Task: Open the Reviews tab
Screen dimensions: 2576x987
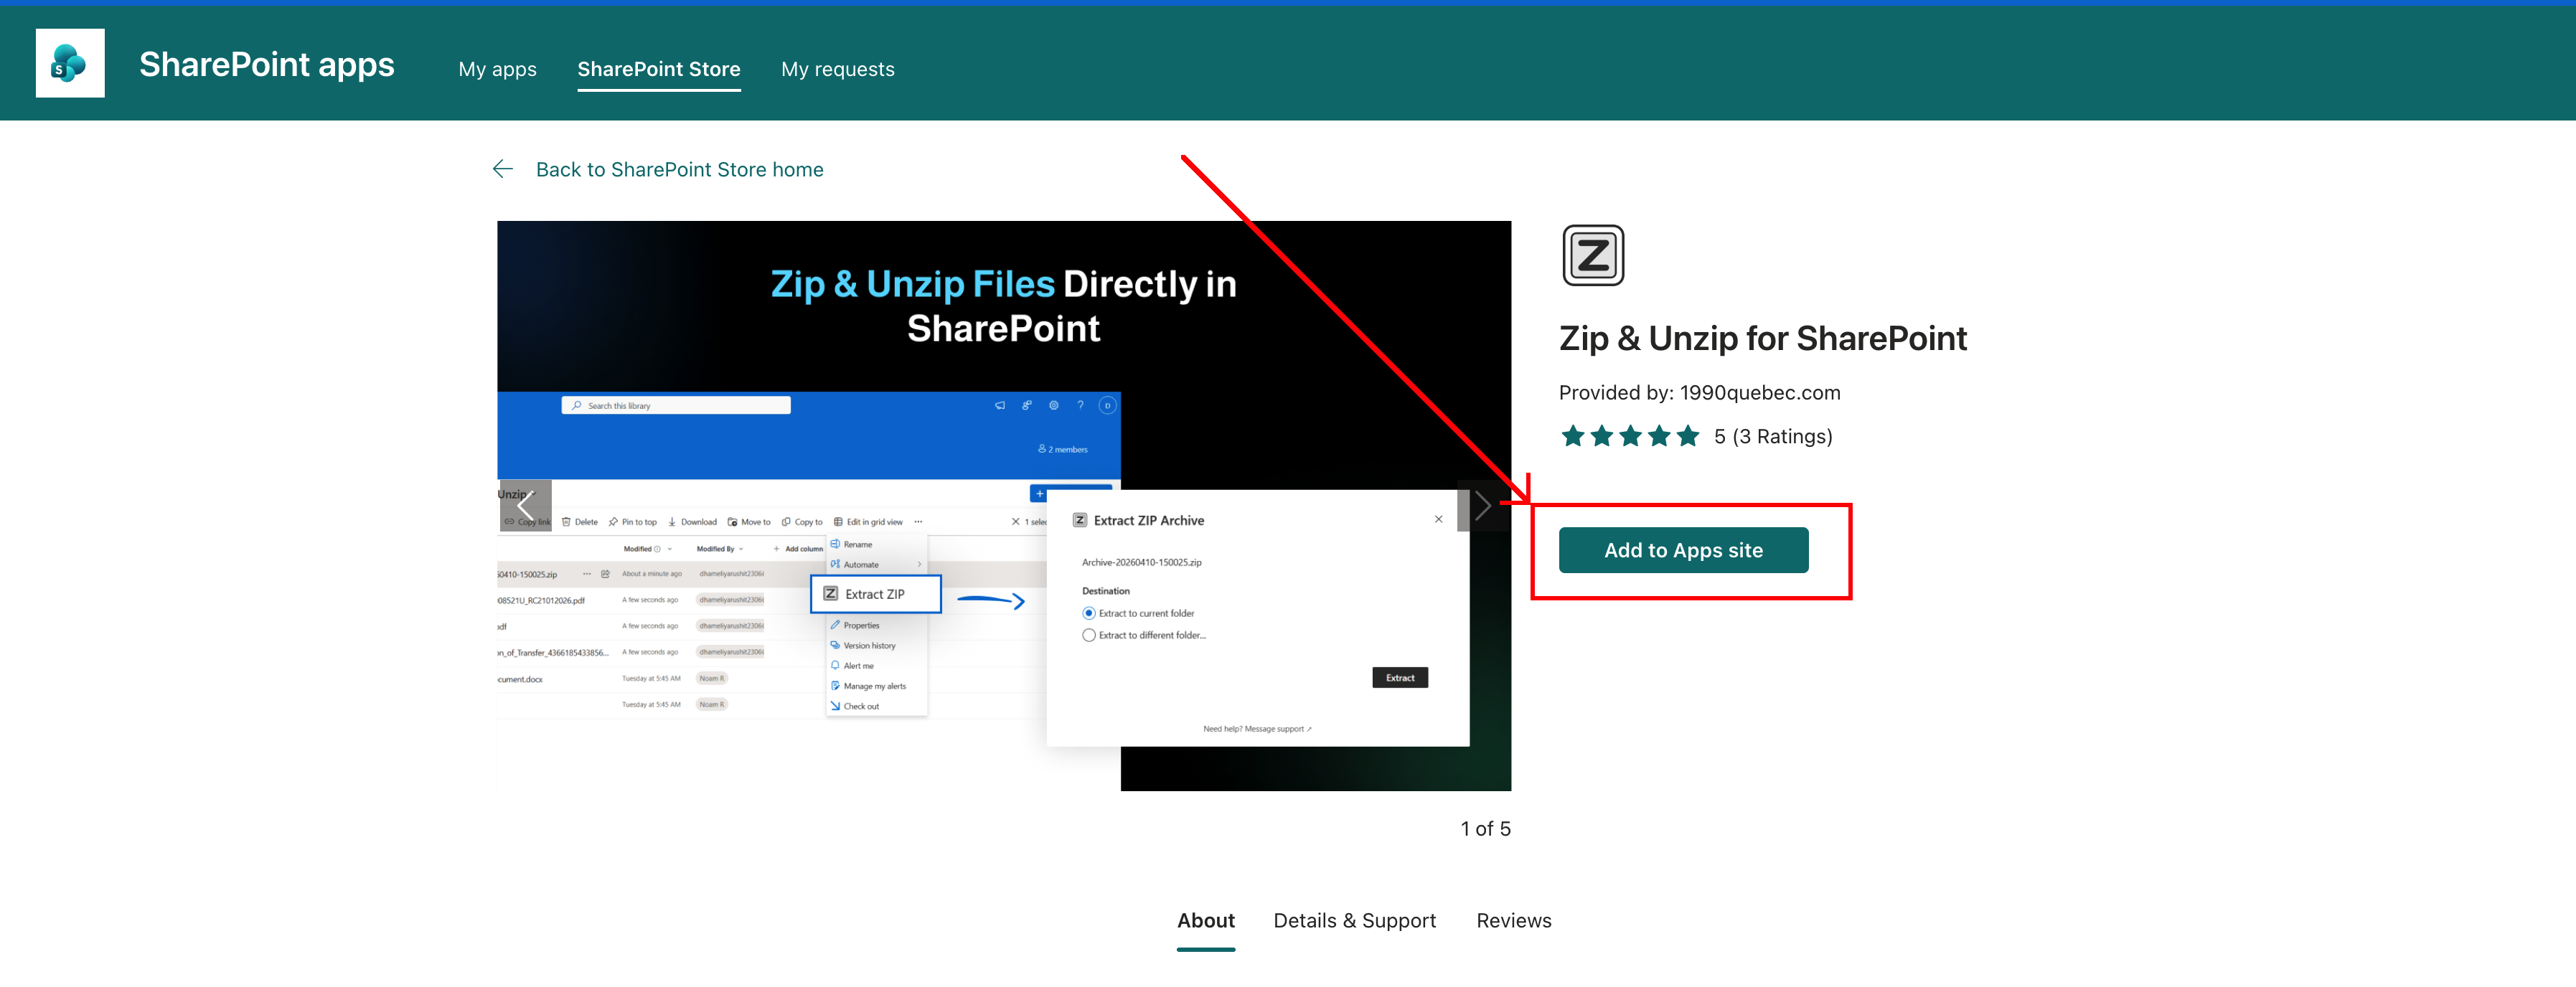Action: tap(1514, 920)
